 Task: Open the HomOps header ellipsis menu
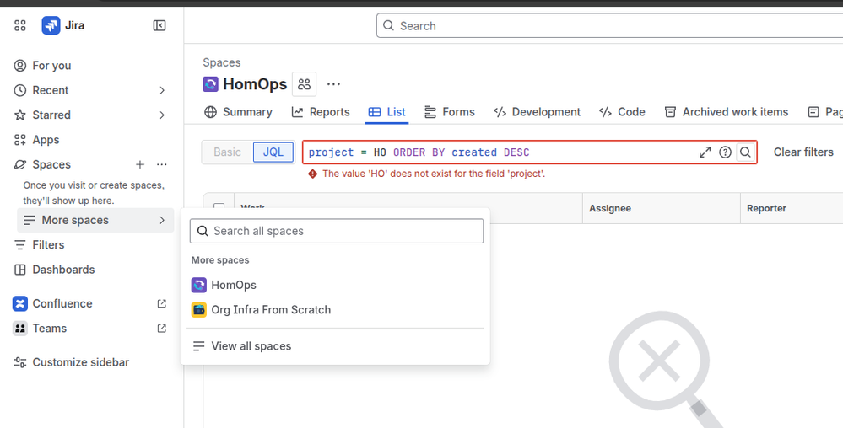(334, 84)
